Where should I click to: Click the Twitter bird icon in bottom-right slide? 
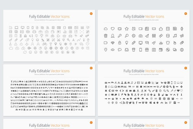coord(130,103)
